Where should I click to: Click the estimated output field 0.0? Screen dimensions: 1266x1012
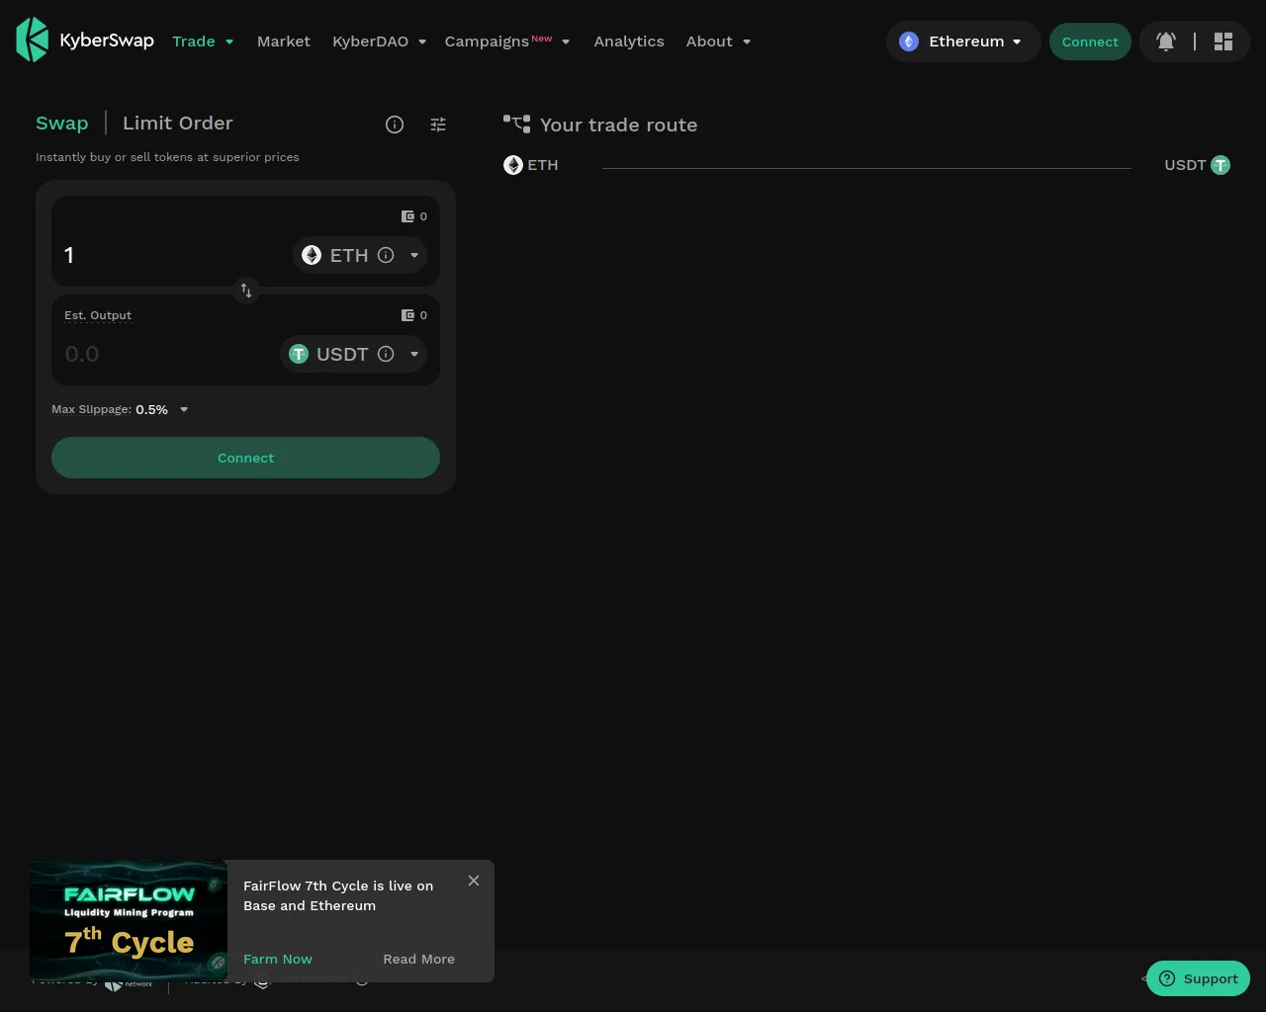point(168,354)
